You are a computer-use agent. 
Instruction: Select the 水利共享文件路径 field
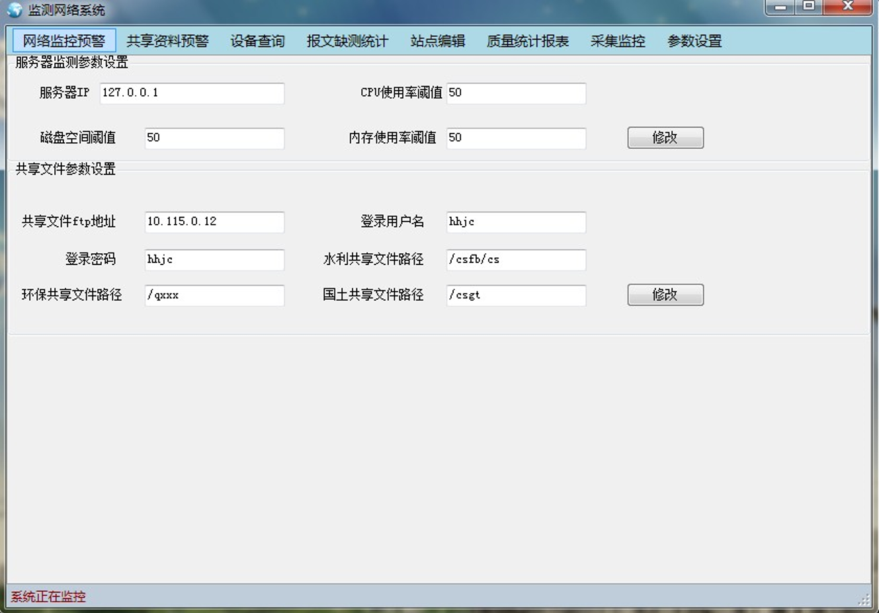point(516,260)
